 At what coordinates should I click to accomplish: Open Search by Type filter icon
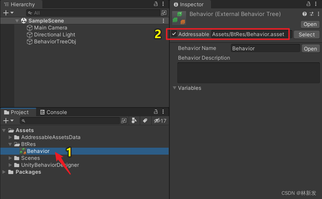(x=134, y=121)
